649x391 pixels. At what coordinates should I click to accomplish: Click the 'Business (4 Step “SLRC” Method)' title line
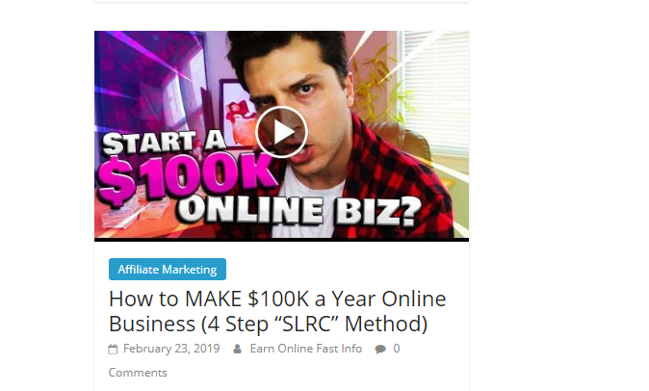click(269, 324)
